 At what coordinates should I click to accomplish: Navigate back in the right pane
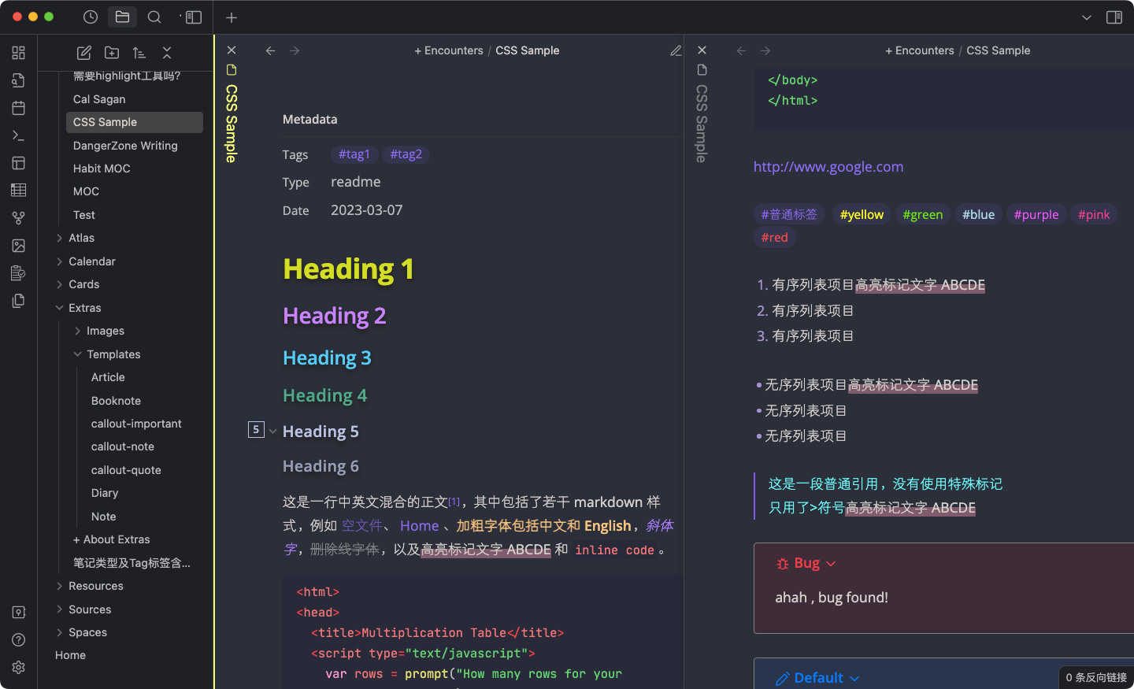[741, 50]
